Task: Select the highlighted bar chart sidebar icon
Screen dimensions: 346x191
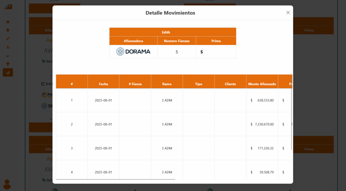Action: [x=8, y=72]
